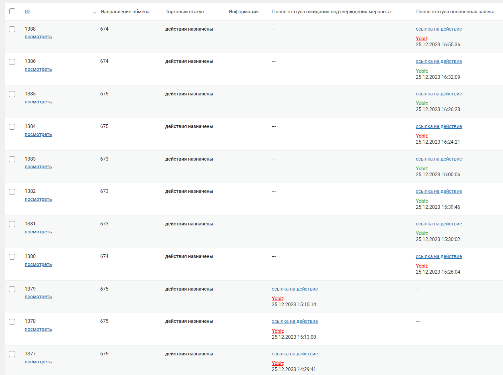Click the sort arrow beside ID header
Image resolution: width=503 pixels, height=375 pixels.
94,13
